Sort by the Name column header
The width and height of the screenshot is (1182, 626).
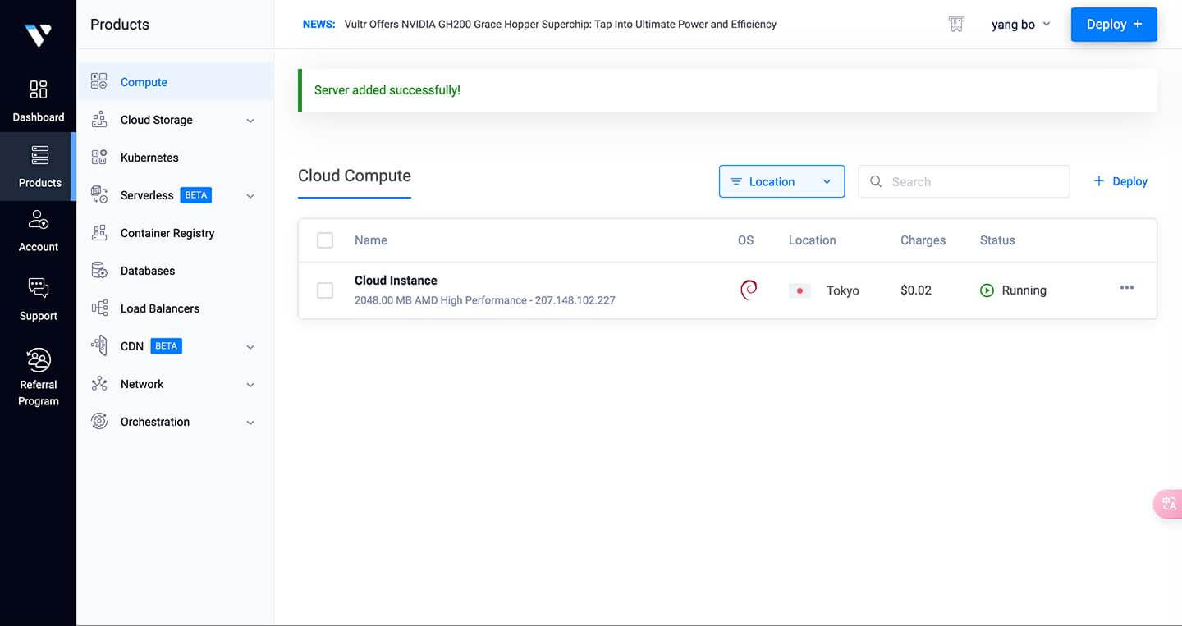[371, 240]
